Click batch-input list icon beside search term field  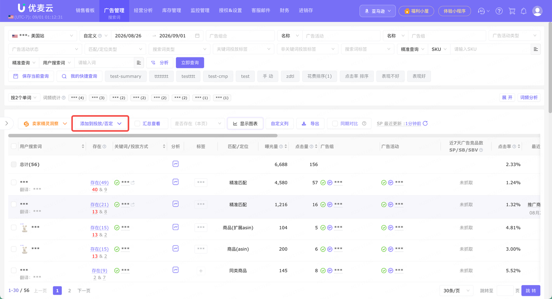tap(139, 63)
